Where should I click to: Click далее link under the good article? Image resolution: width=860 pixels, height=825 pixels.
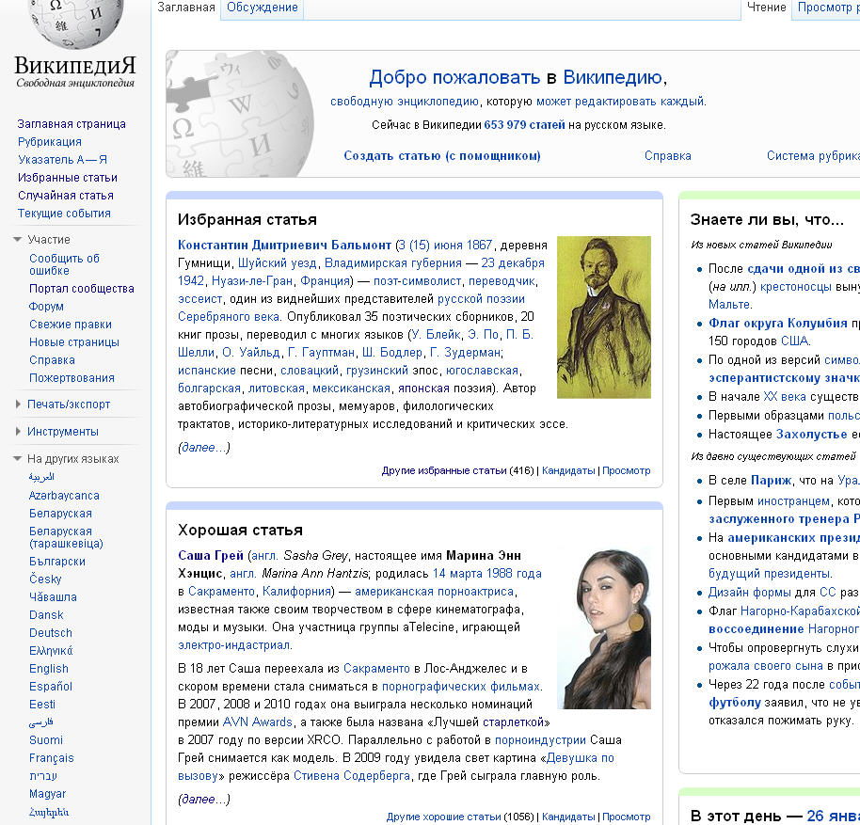click(203, 800)
